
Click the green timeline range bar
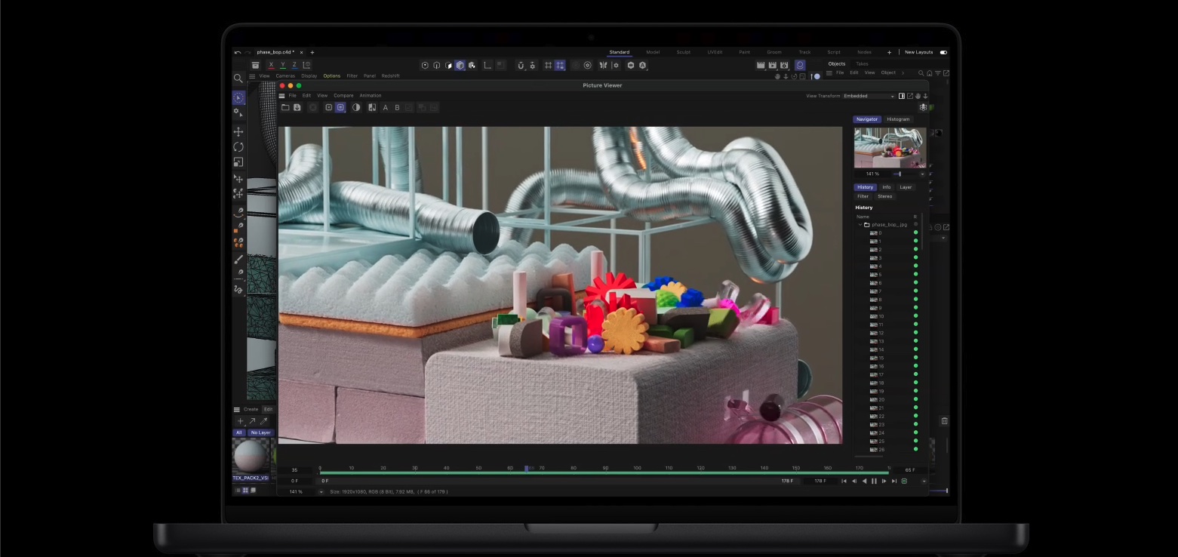[604, 473]
